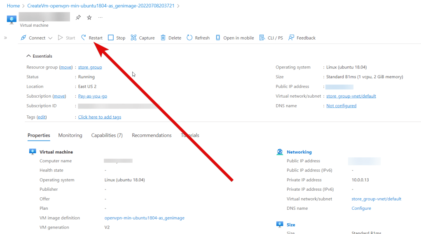
Task: Open the store_group resource group link
Action: pyautogui.click(x=90, y=67)
